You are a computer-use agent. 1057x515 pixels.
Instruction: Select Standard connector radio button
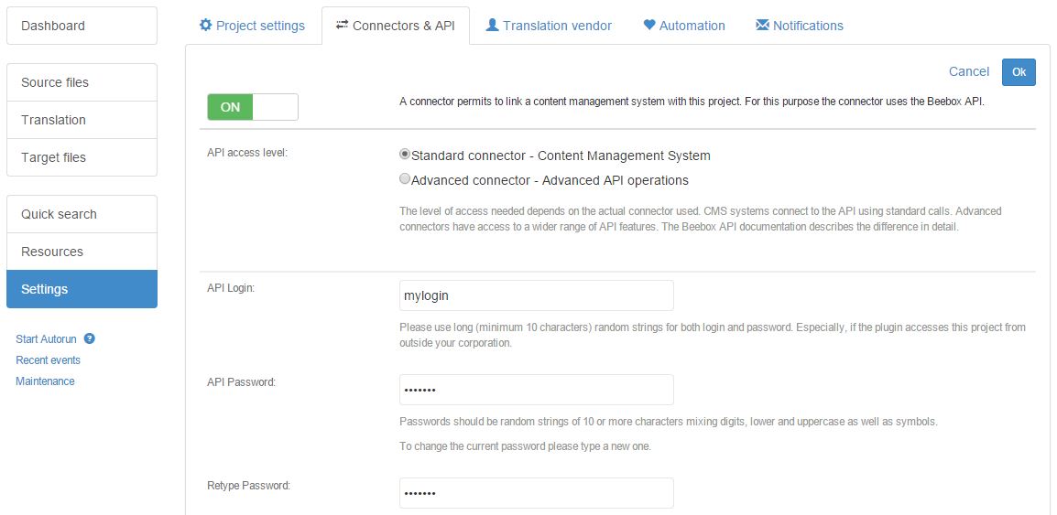[405, 156]
